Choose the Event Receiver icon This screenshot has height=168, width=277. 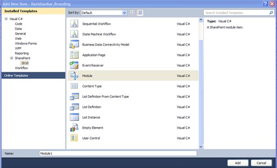[74, 65]
